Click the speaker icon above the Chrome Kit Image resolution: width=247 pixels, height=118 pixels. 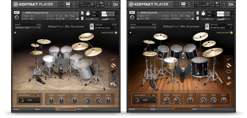point(15,33)
